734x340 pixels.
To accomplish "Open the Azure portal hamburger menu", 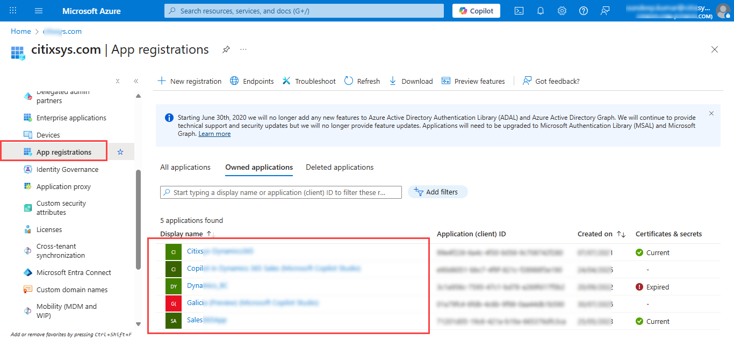I will (38, 11).
